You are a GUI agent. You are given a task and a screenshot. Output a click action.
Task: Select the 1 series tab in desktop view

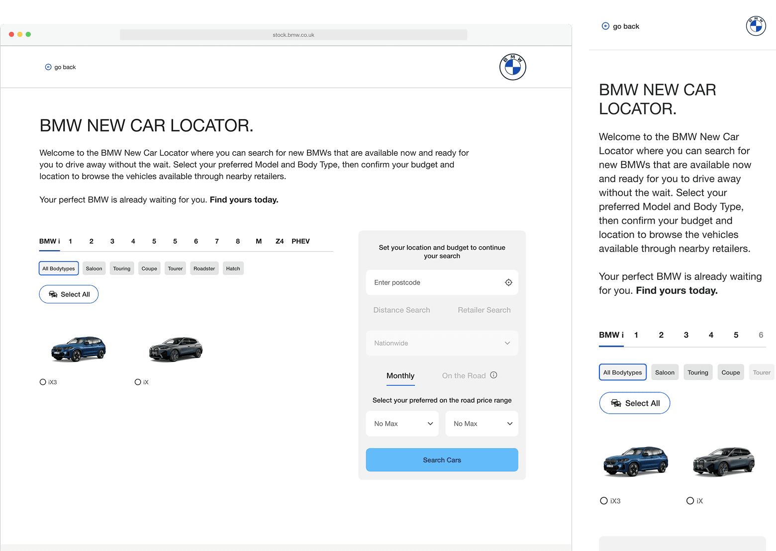pos(71,241)
